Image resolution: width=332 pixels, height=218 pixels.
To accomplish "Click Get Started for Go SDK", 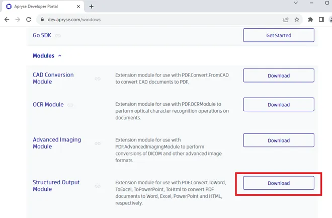I will coord(279,35).
